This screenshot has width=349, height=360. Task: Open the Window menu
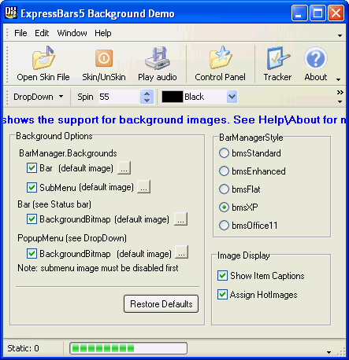coord(72,33)
